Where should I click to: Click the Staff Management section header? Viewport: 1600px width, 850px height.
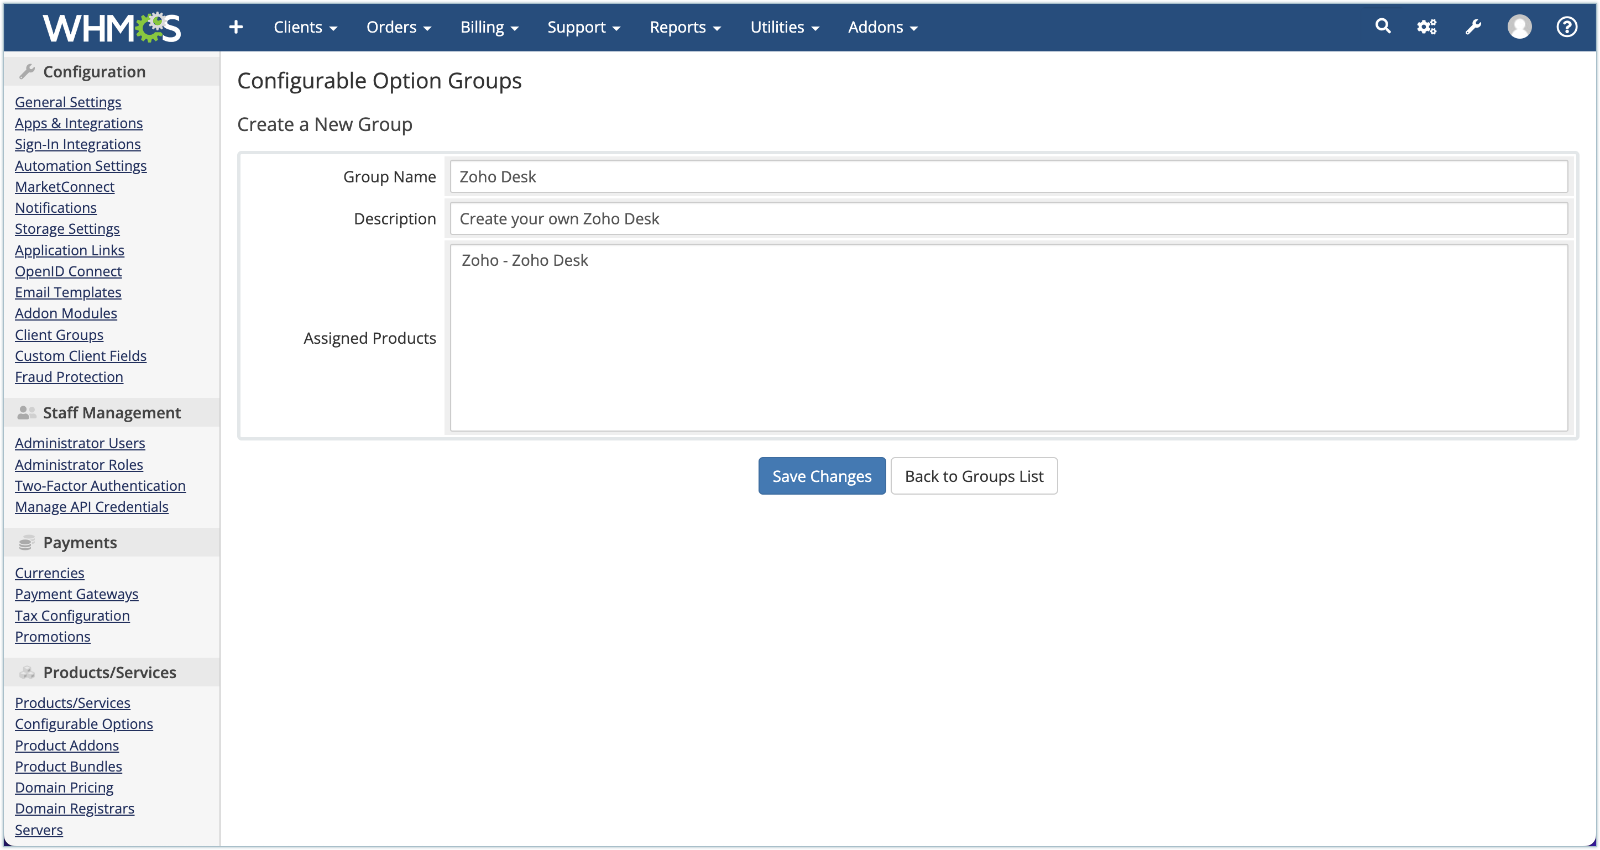click(x=112, y=413)
